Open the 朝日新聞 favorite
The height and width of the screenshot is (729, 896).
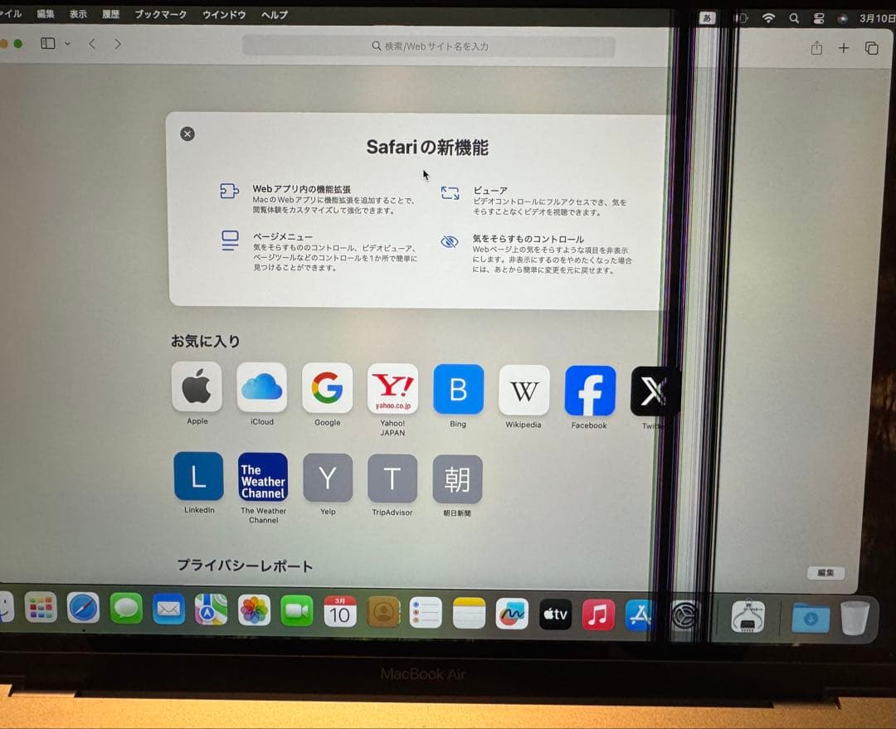tap(458, 486)
